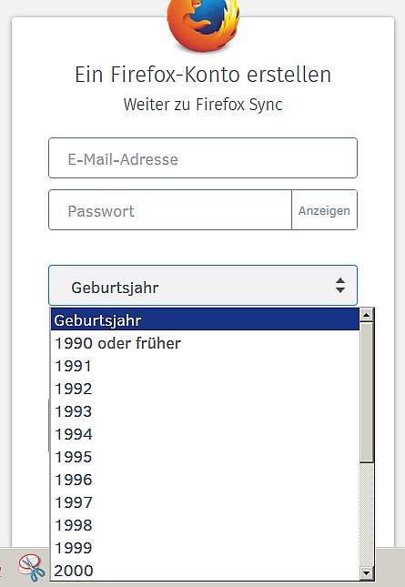The height and width of the screenshot is (587, 405).
Task: Select birth year 1991
Action: (205, 366)
